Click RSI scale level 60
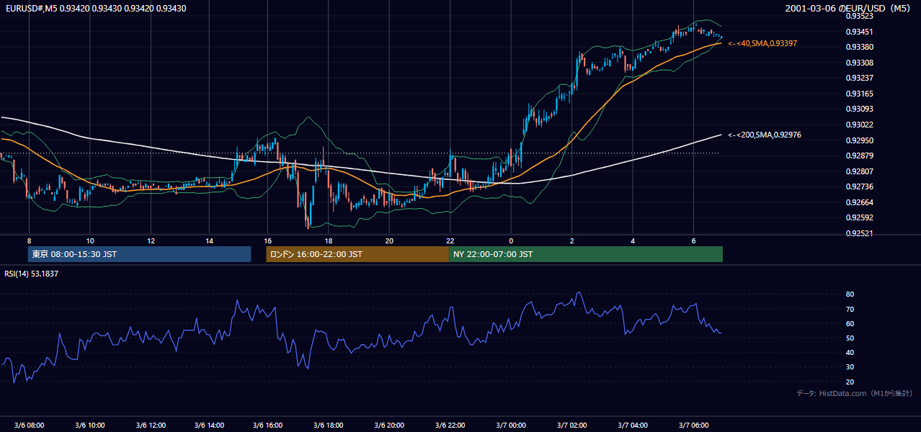Image resolution: width=921 pixels, height=432 pixels. coord(850,323)
